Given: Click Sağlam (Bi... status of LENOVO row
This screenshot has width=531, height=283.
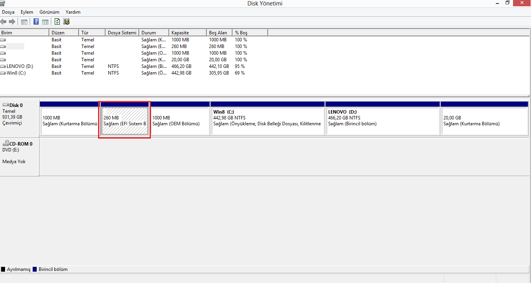Looking at the screenshot, I should click(x=154, y=66).
